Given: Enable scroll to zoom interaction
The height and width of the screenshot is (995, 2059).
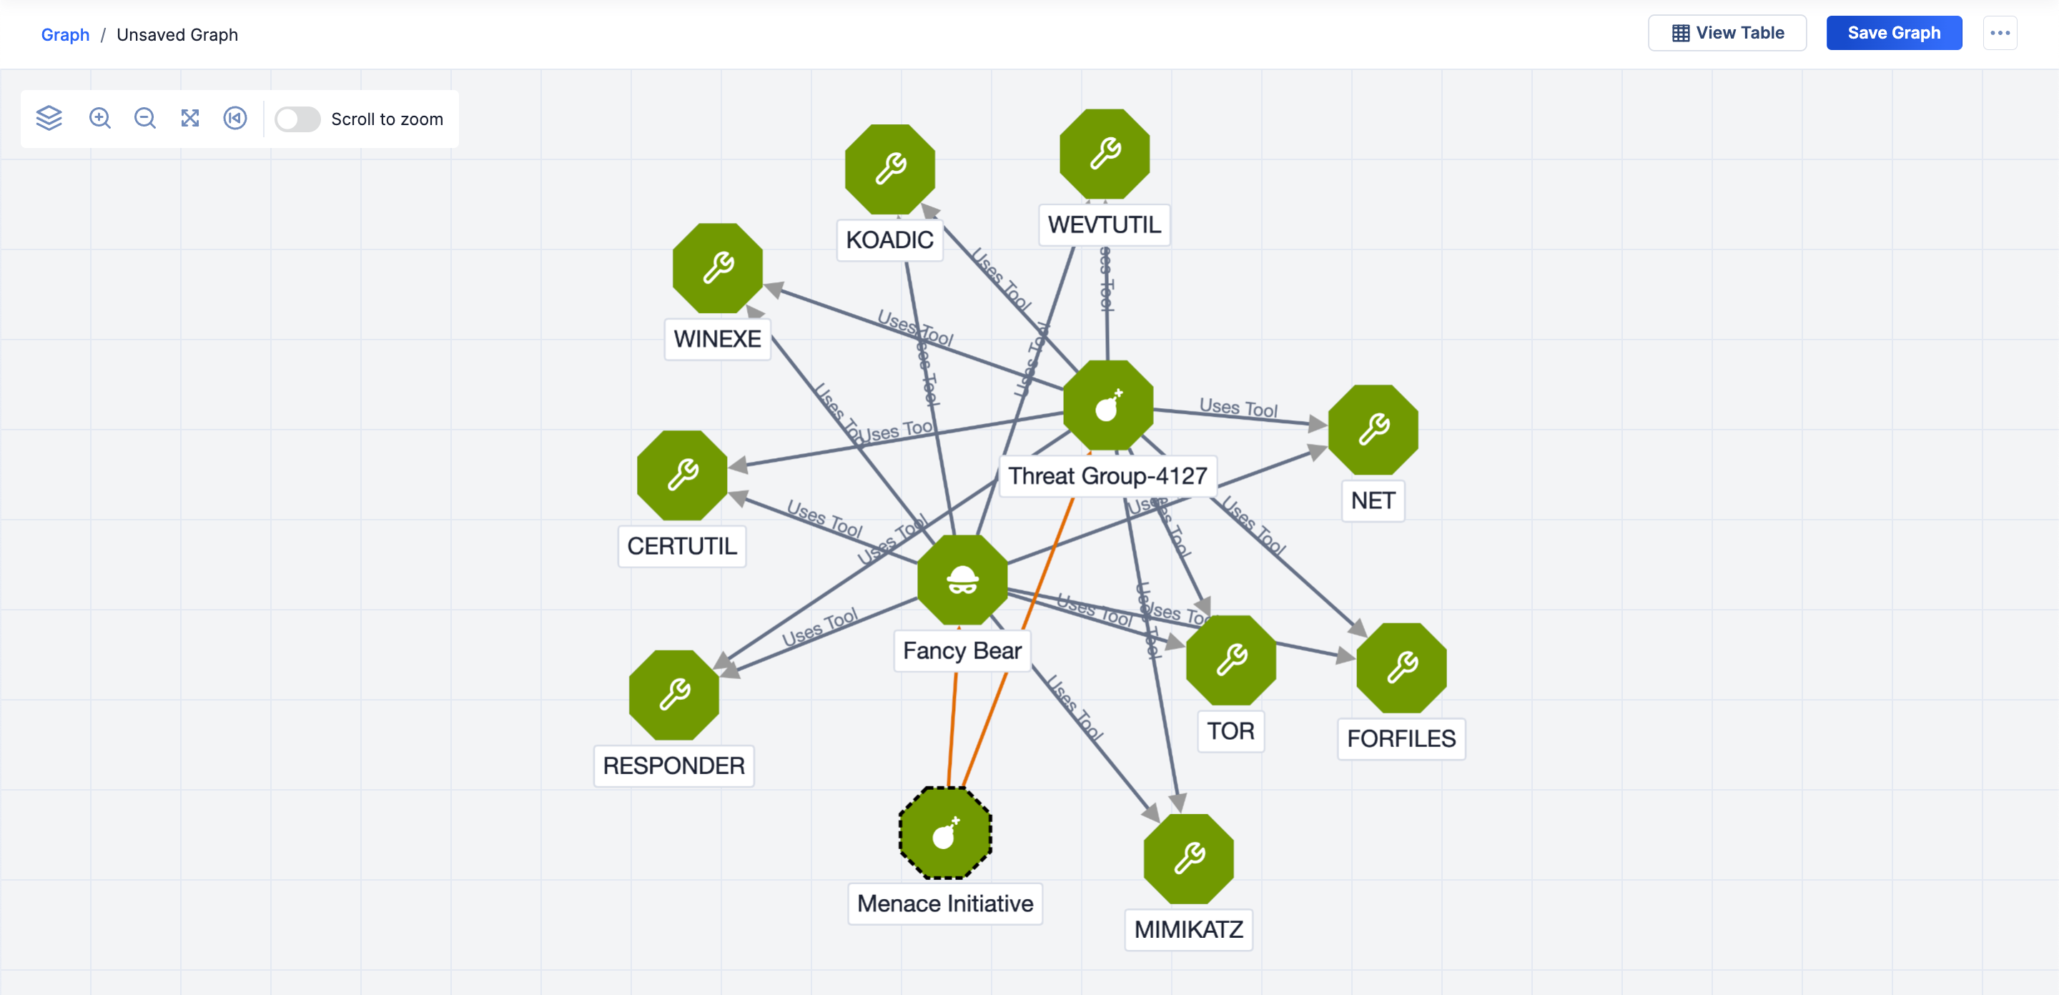Looking at the screenshot, I should (x=295, y=118).
